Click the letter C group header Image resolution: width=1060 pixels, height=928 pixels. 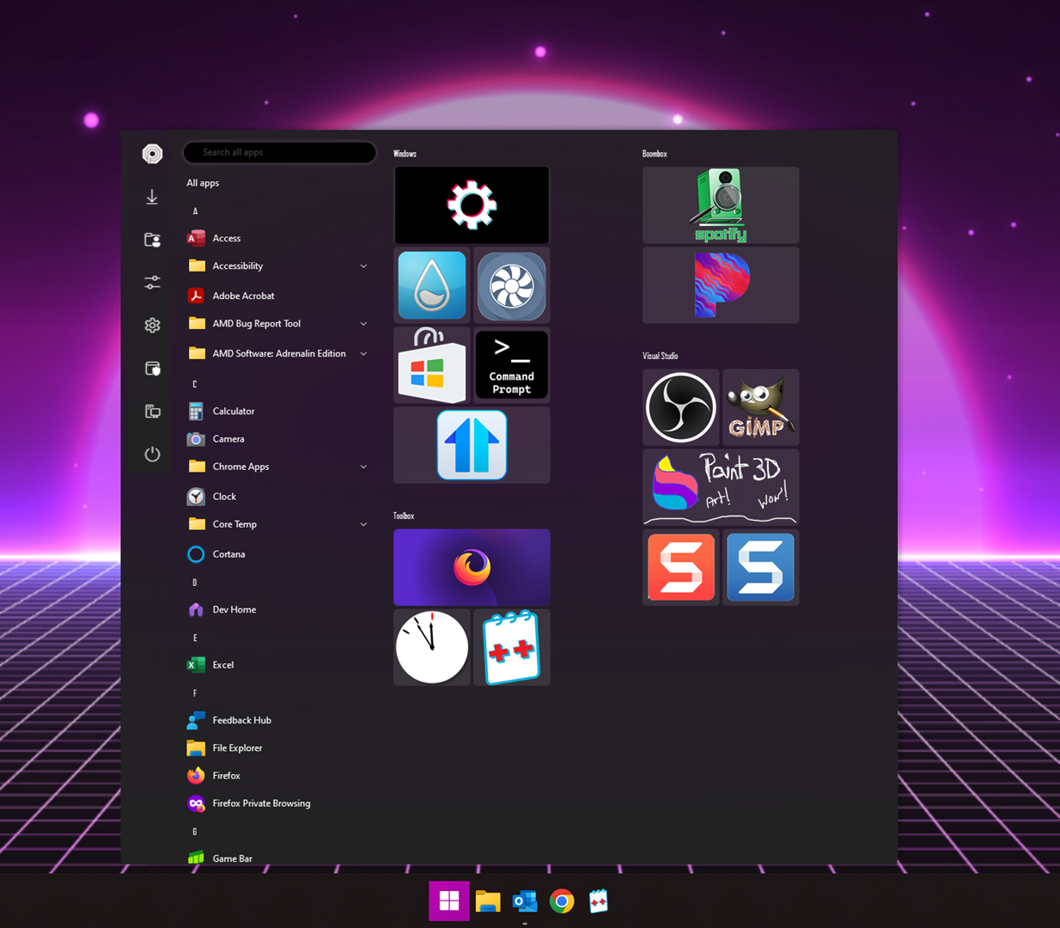click(195, 384)
